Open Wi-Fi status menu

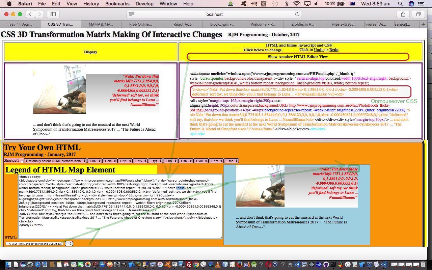point(297,4)
